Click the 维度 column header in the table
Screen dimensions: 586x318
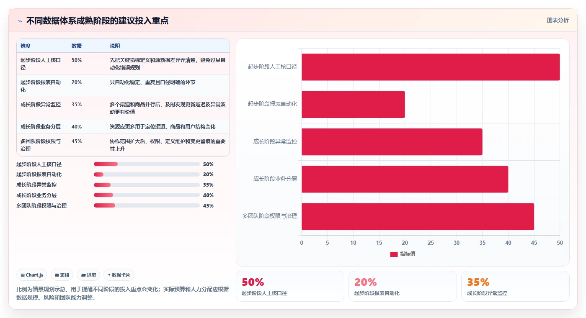pyautogui.click(x=26, y=46)
